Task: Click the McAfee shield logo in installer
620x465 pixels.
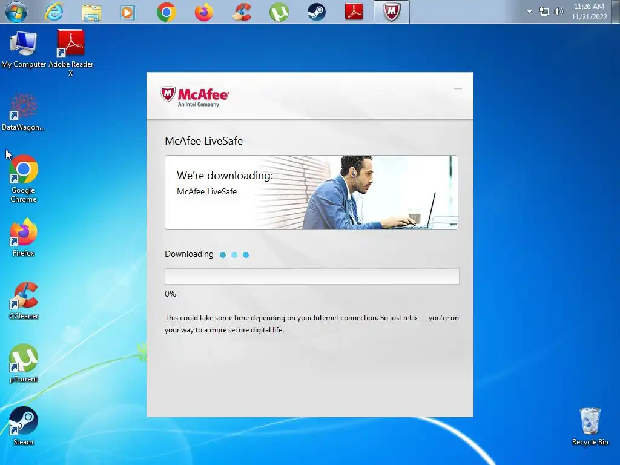Action: point(168,94)
